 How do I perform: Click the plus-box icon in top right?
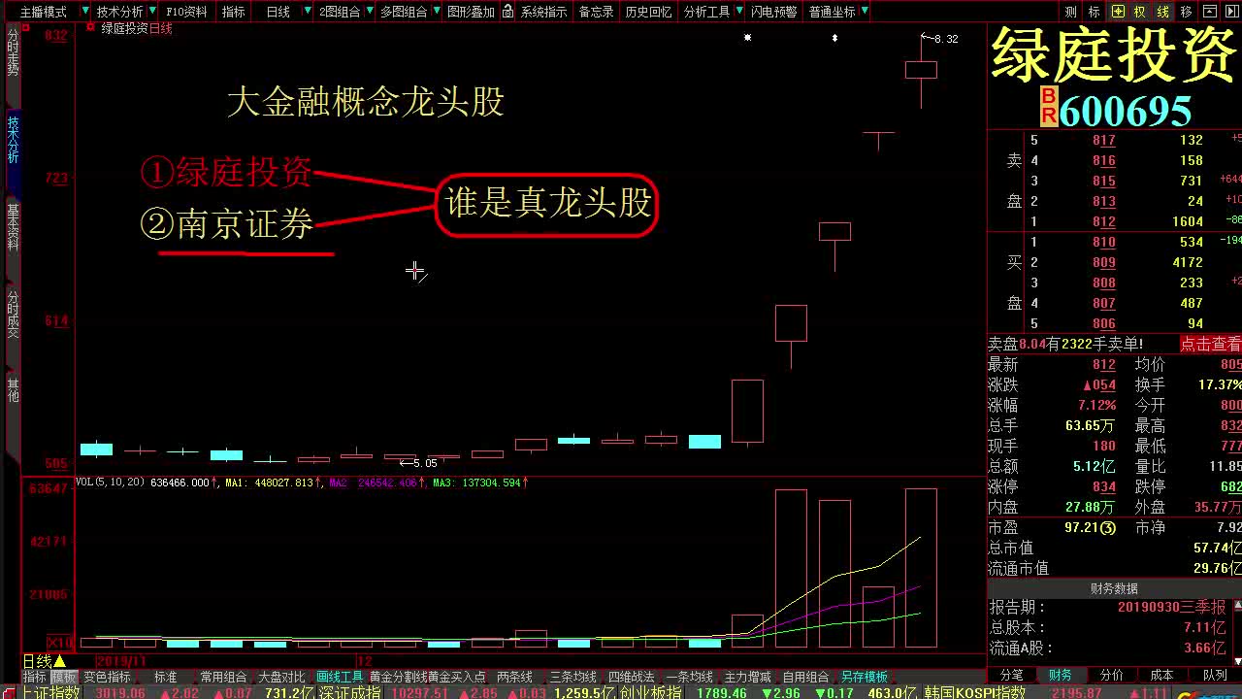pyautogui.click(x=1118, y=12)
